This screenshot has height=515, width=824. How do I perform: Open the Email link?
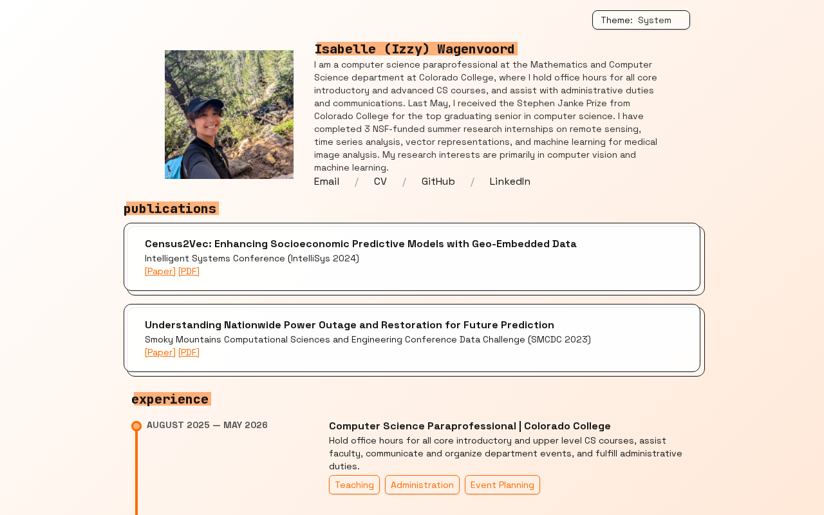point(326,182)
